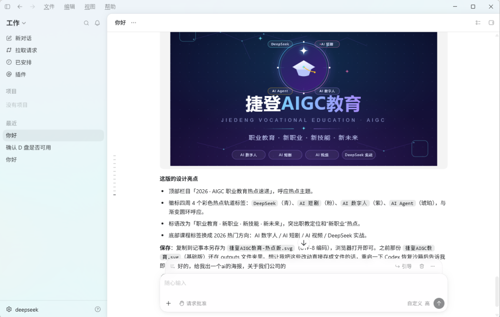Click the 这版的设计亮点 heading
This screenshot has height=317, width=500.
(x=179, y=178)
